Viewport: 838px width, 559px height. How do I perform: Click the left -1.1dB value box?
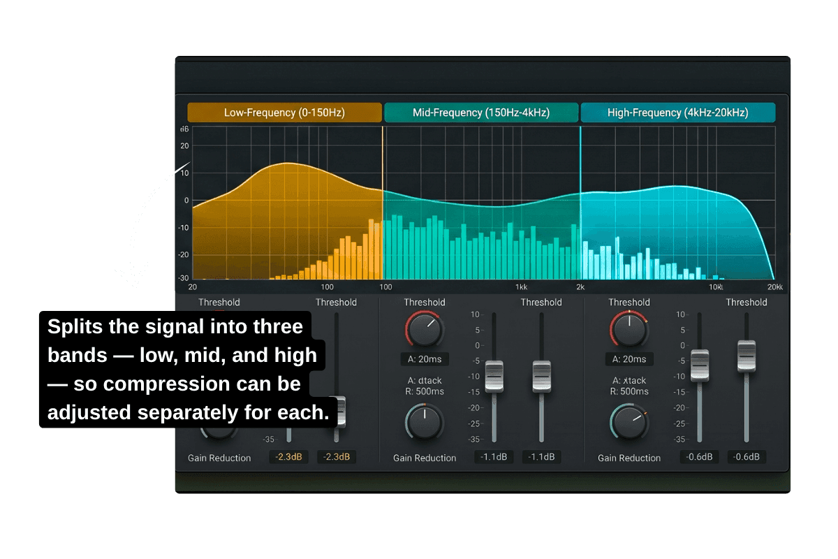pyautogui.click(x=494, y=457)
